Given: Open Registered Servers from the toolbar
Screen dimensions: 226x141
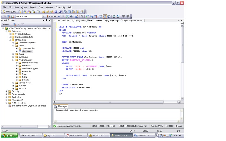Looking at the screenshot, I should point(65,12).
